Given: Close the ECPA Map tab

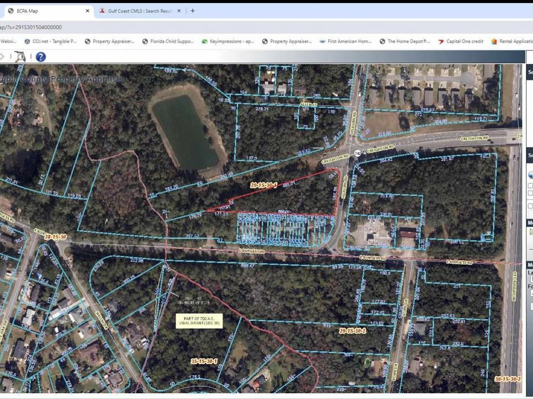Looking at the screenshot, I should coord(88,11).
